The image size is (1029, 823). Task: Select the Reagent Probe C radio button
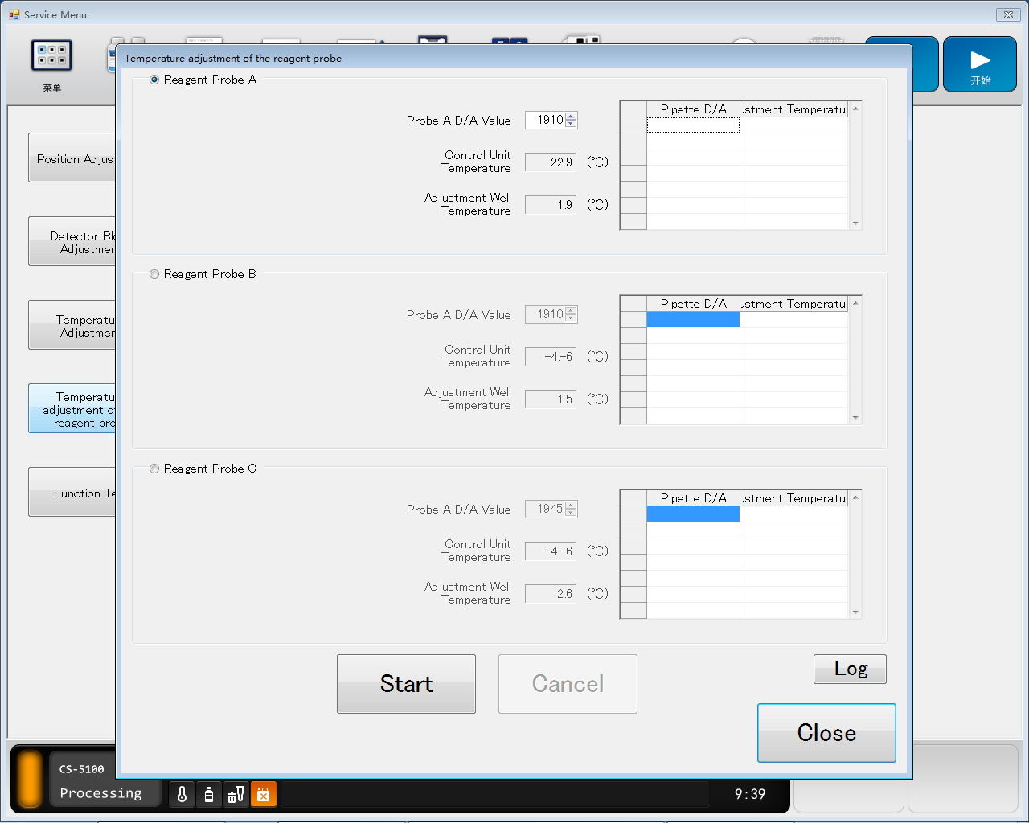(154, 469)
